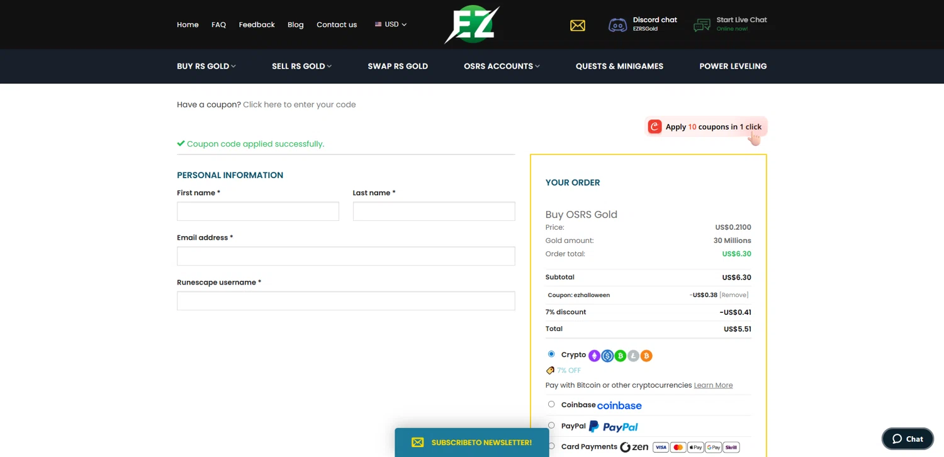Screen dimensions: 944x457
Task: Click the red coupon extension icon
Action: [x=655, y=127]
